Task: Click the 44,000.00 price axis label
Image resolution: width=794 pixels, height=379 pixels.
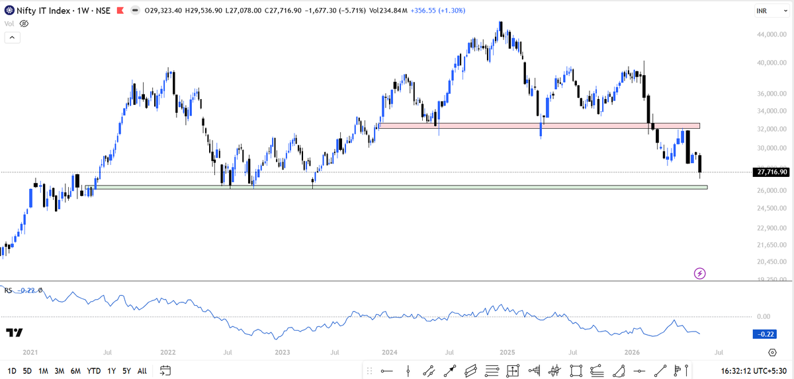Action: [x=772, y=34]
